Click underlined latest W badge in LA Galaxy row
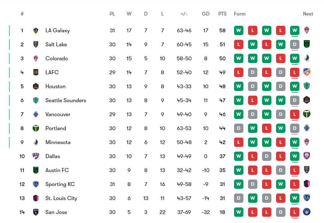The width and height of the screenshot is (324, 223). coord(294,30)
